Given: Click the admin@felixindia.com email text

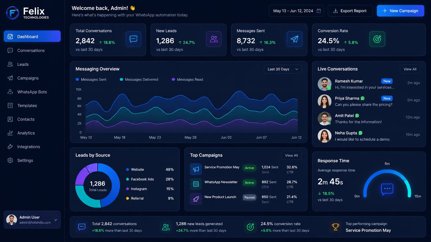Looking at the screenshot, I should click(x=35, y=222).
